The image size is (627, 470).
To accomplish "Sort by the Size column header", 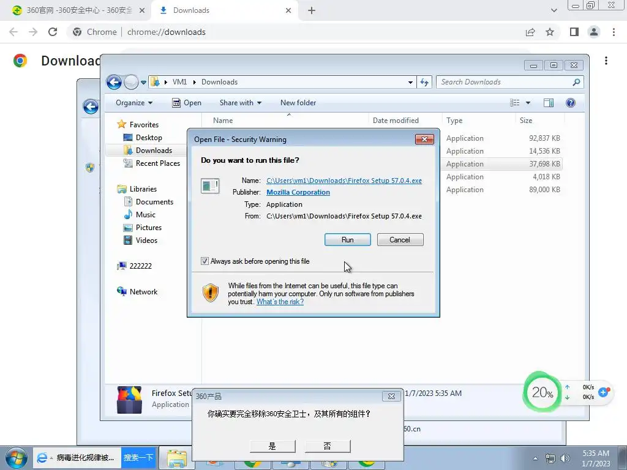I will pos(540,121).
